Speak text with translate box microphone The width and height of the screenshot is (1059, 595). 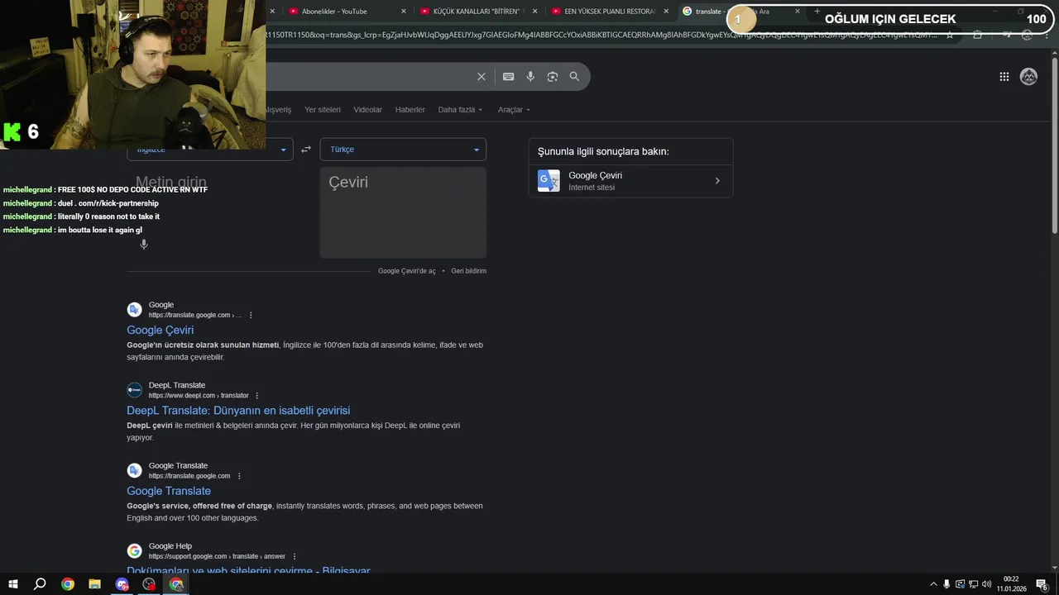pyautogui.click(x=143, y=245)
